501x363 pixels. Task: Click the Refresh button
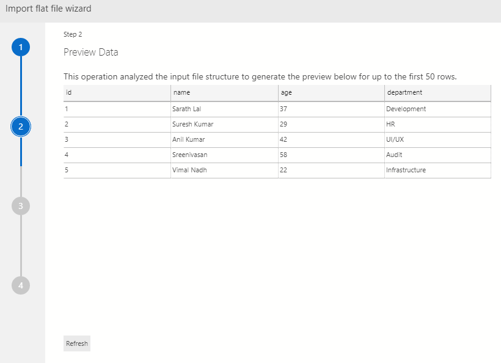(x=76, y=343)
